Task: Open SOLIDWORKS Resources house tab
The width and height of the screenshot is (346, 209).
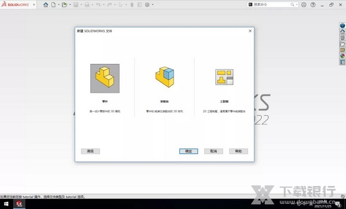Action: (343, 32)
